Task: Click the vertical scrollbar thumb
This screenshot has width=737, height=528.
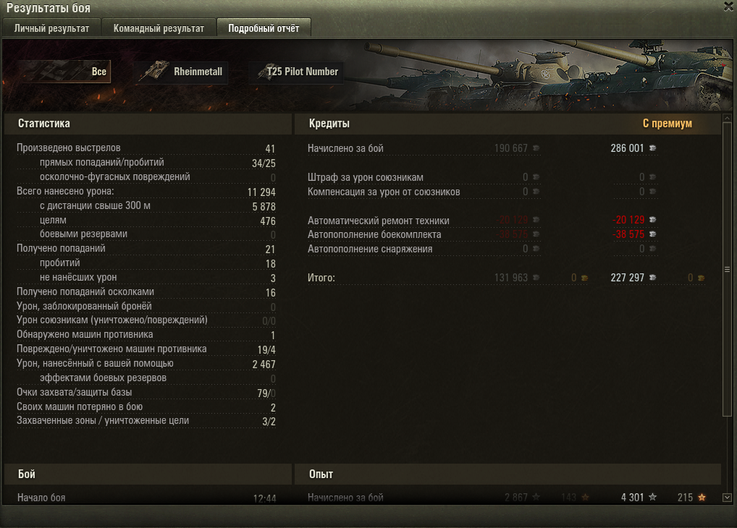Action: pos(727,270)
